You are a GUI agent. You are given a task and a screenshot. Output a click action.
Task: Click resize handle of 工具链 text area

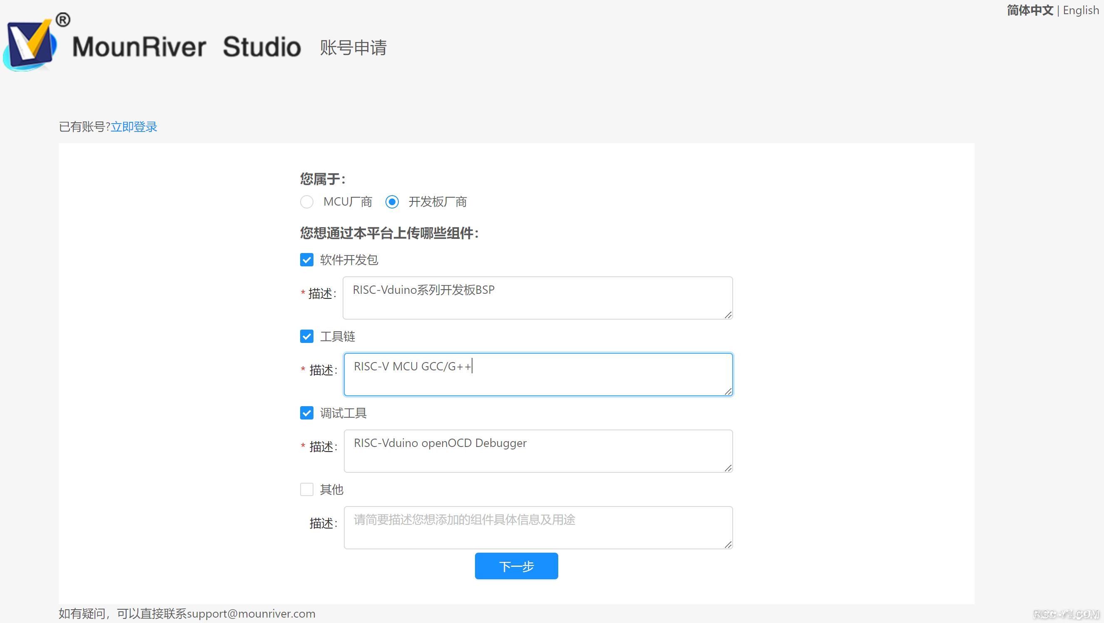point(728,392)
